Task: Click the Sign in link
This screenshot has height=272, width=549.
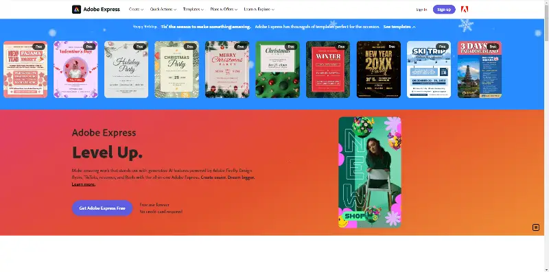Action: (421, 10)
